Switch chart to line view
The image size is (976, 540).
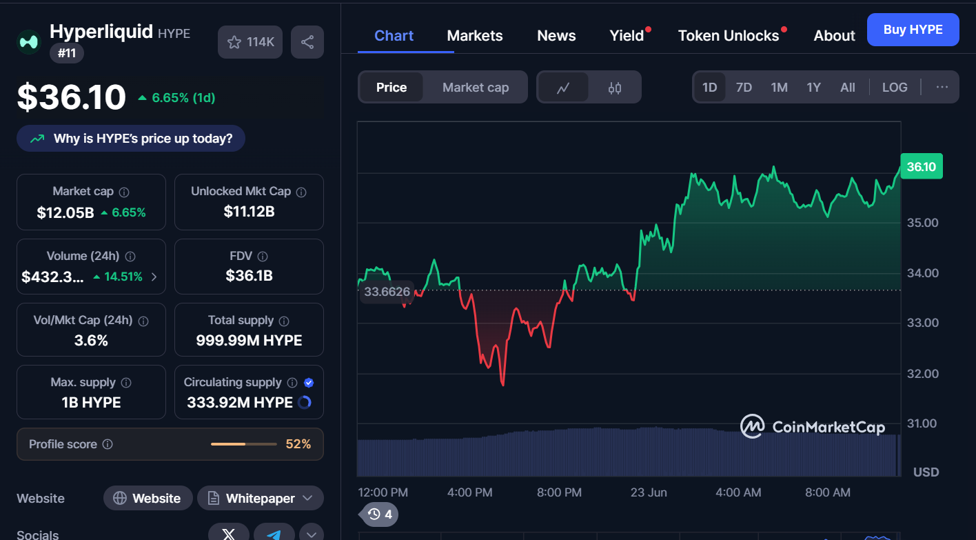[x=563, y=88]
